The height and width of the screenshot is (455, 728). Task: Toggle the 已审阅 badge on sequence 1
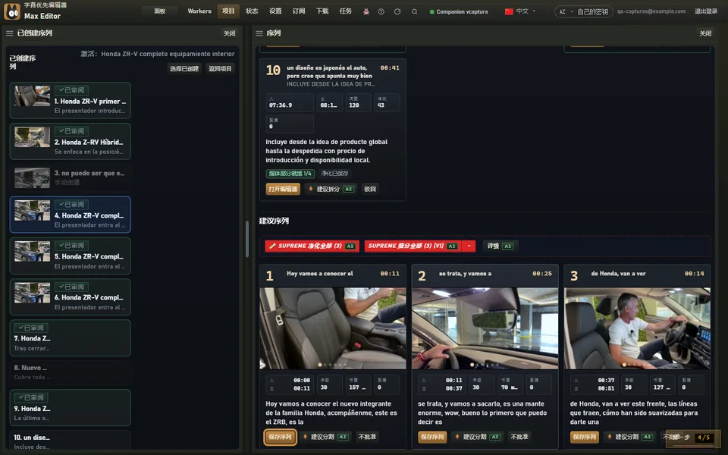[x=71, y=90]
